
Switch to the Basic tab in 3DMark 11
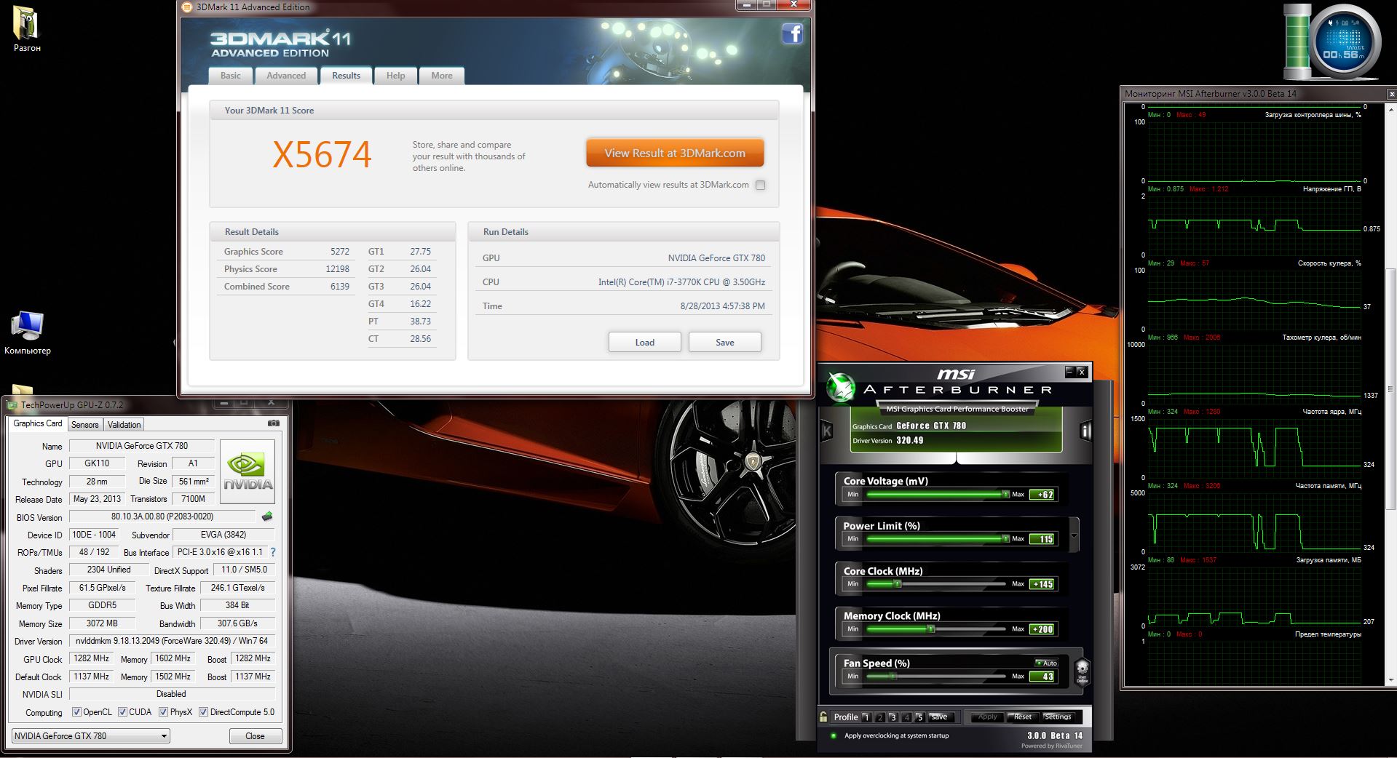click(x=231, y=76)
